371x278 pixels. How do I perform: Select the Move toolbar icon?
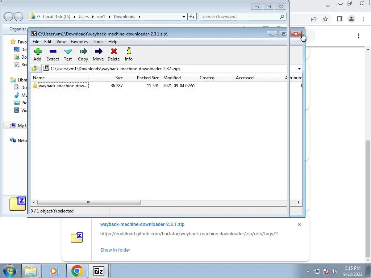click(98, 54)
